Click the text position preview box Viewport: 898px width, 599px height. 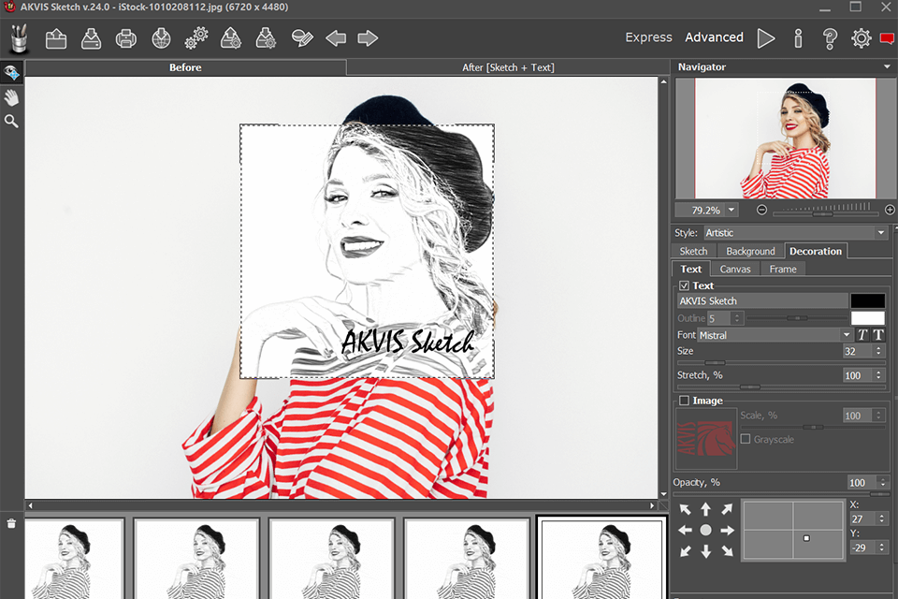793,530
